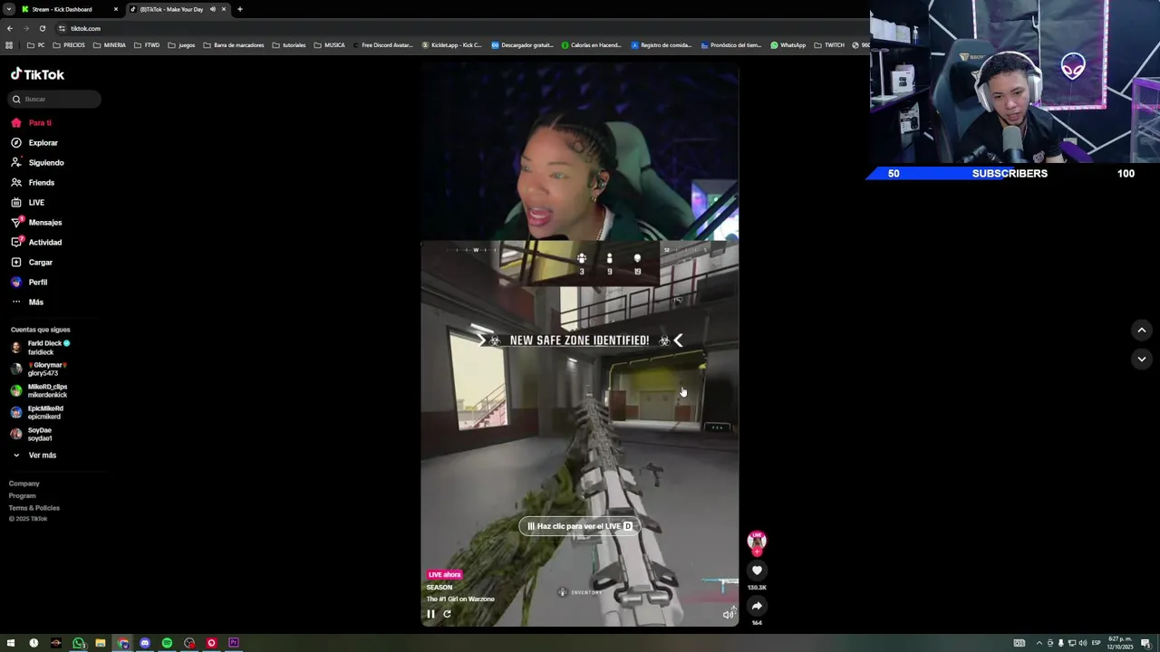
Task: Open Premiere Pro from taskbar
Action: 234,643
